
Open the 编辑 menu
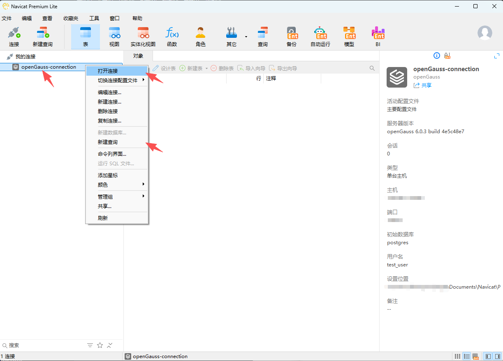click(x=27, y=19)
